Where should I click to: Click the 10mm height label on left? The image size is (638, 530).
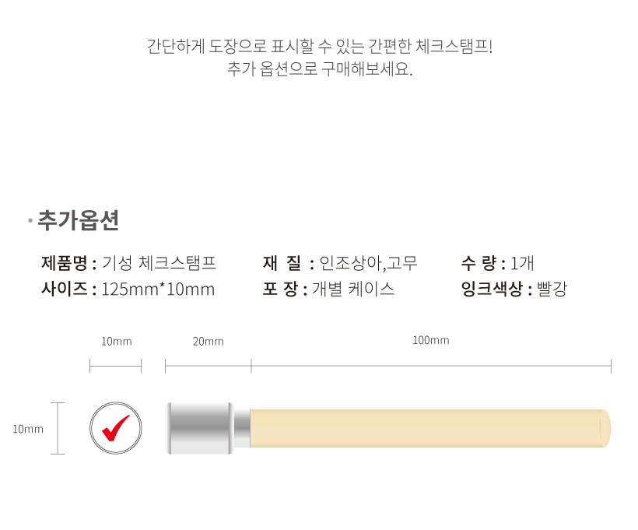(28, 429)
